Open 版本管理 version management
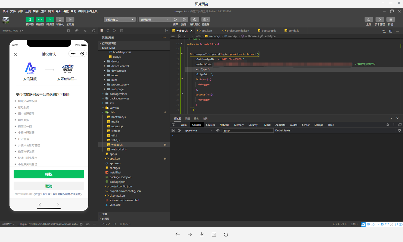Image resolution: width=403 pixels, height=242 pixels. 380,19
